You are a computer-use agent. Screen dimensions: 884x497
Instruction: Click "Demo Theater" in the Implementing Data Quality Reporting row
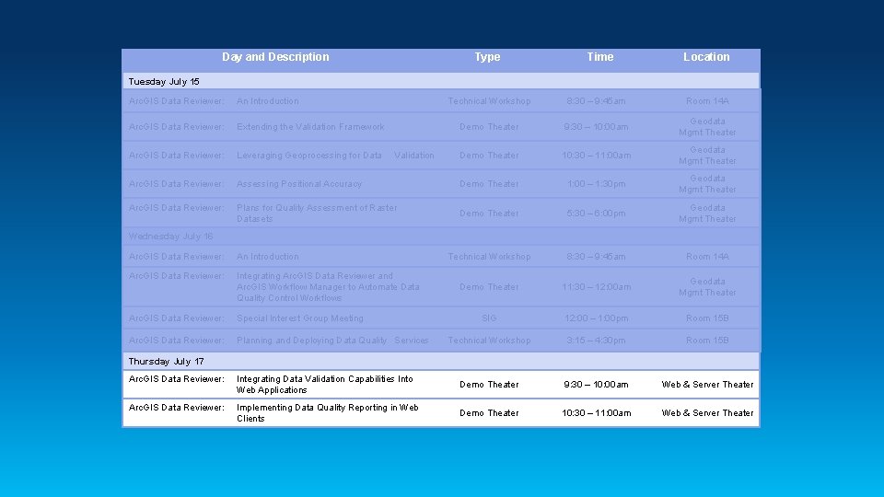coord(489,413)
